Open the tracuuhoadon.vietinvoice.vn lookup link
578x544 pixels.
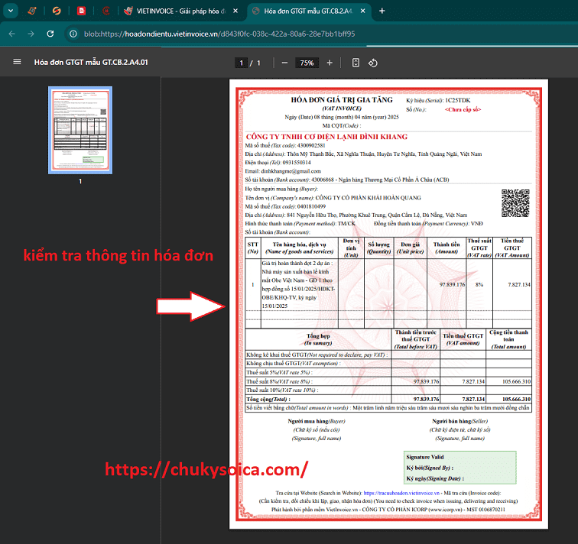tap(401, 493)
